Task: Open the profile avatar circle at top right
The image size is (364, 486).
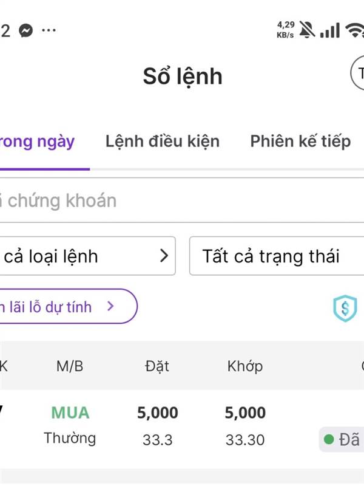Action: pyautogui.click(x=358, y=74)
